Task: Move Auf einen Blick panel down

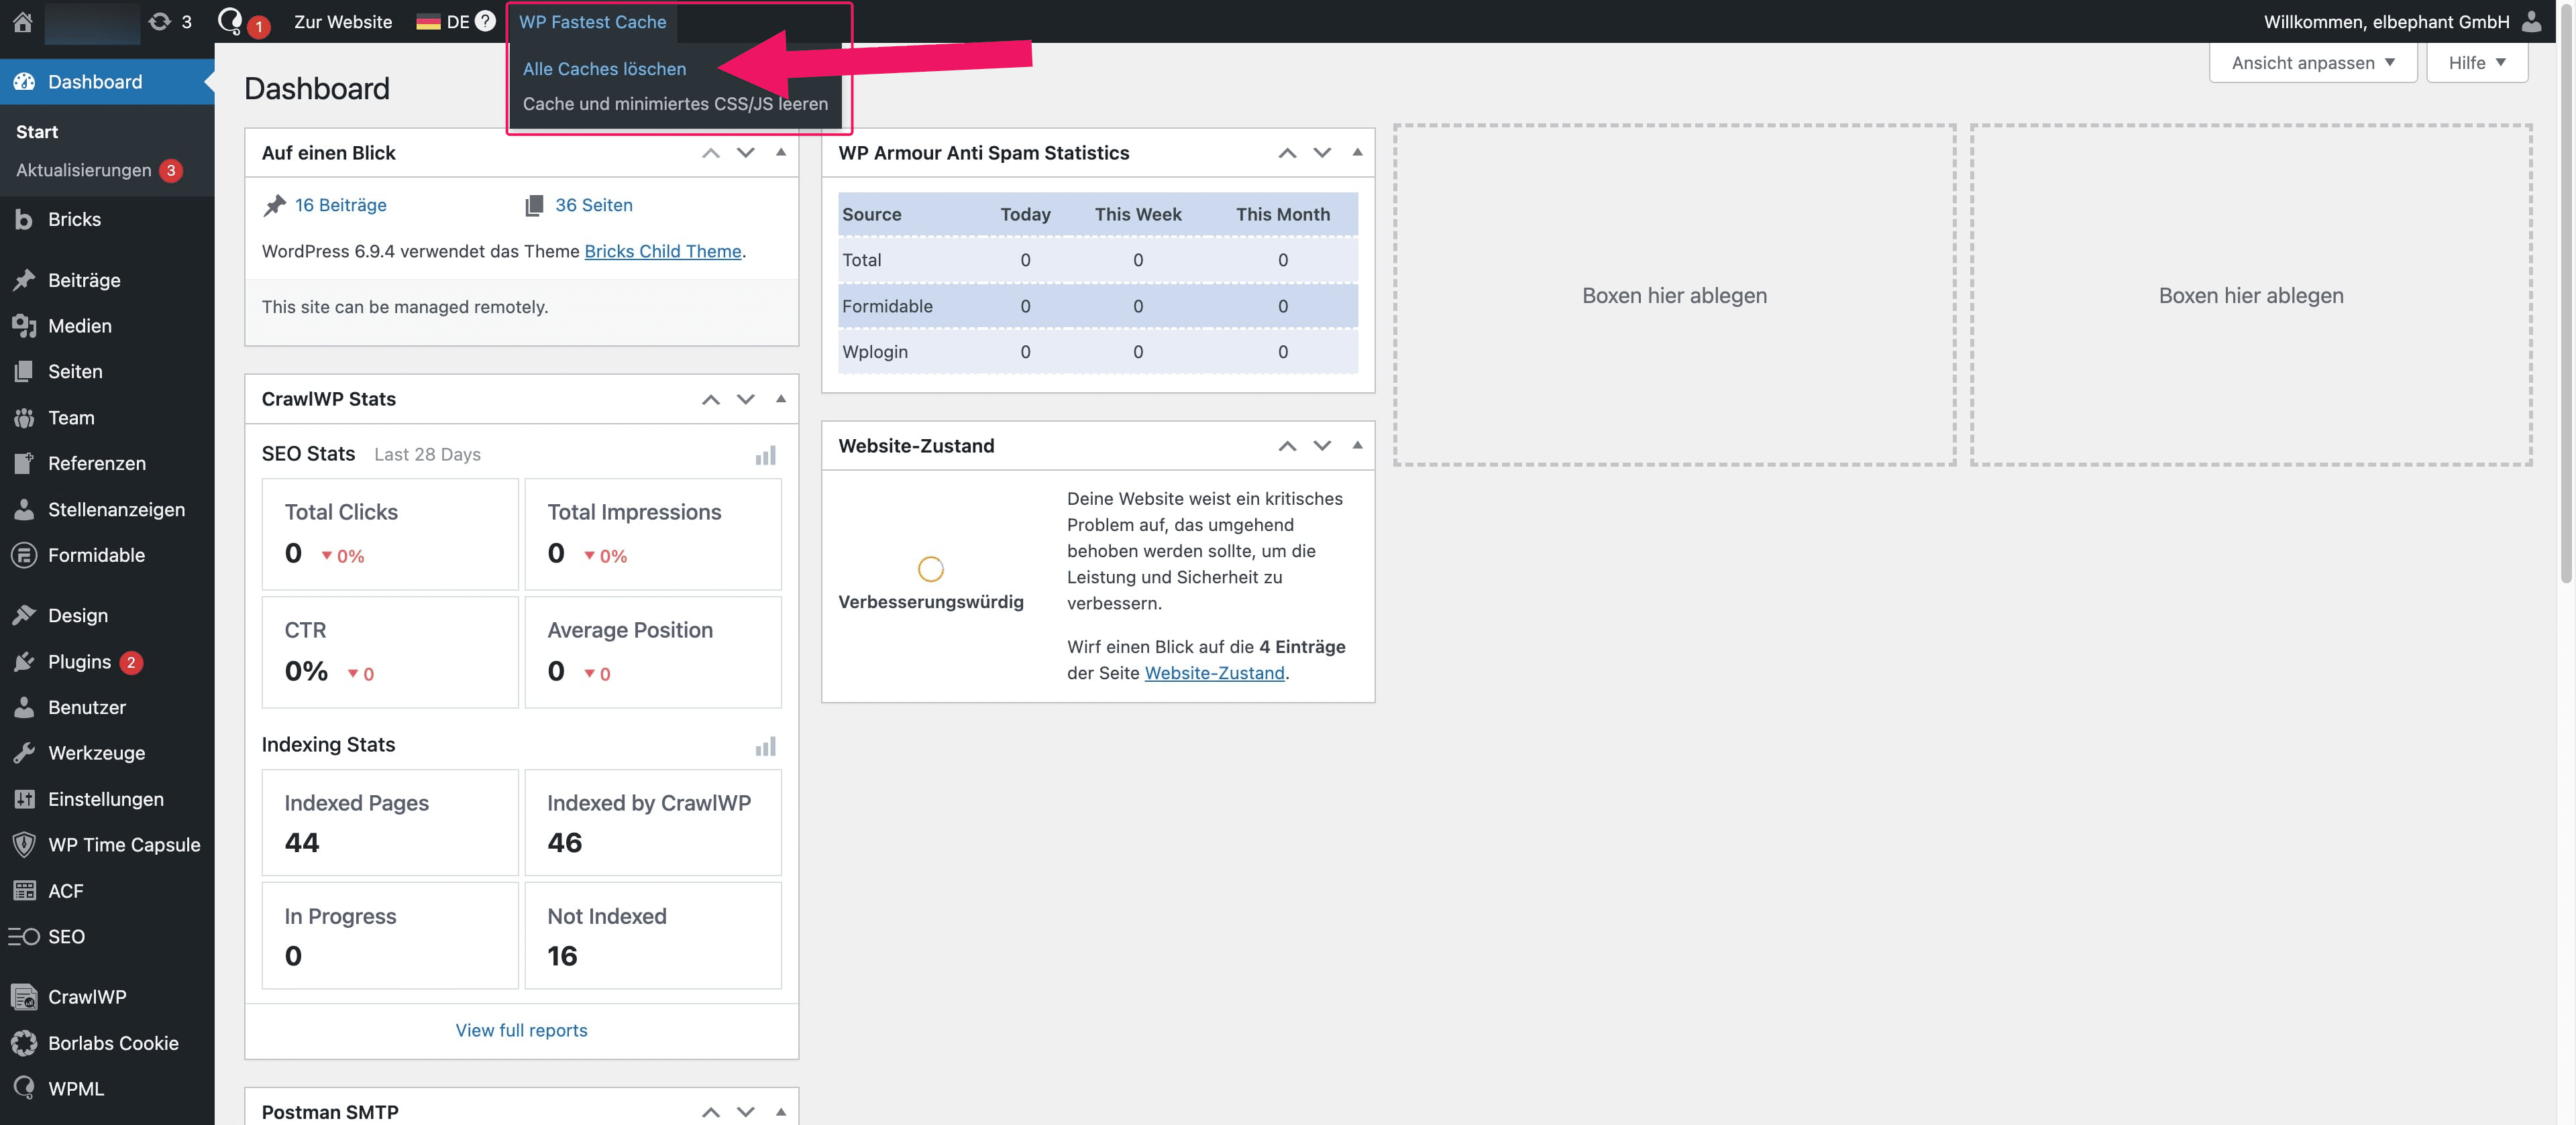Action: 746,153
